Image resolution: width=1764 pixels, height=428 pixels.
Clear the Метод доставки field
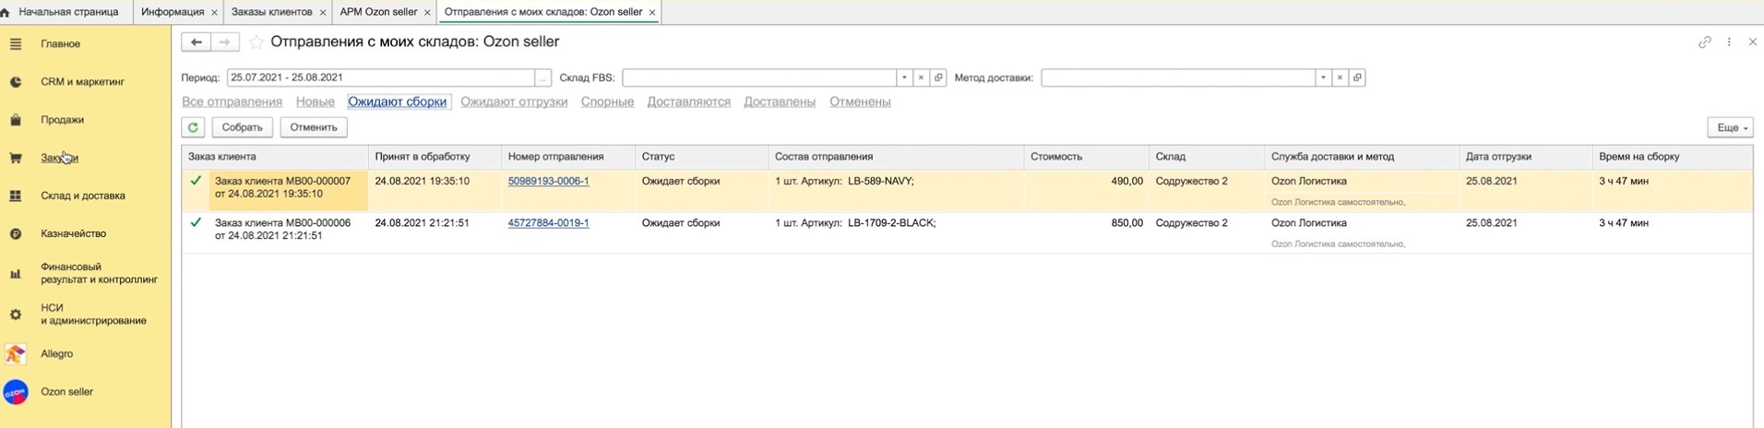tap(1340, 77)
